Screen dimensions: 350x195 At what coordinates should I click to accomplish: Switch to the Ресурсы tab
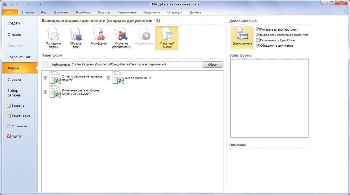pos(104,12)
